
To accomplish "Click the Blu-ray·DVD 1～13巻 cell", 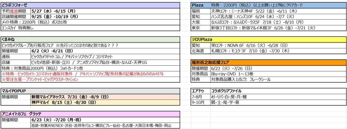I will point(278,73).
